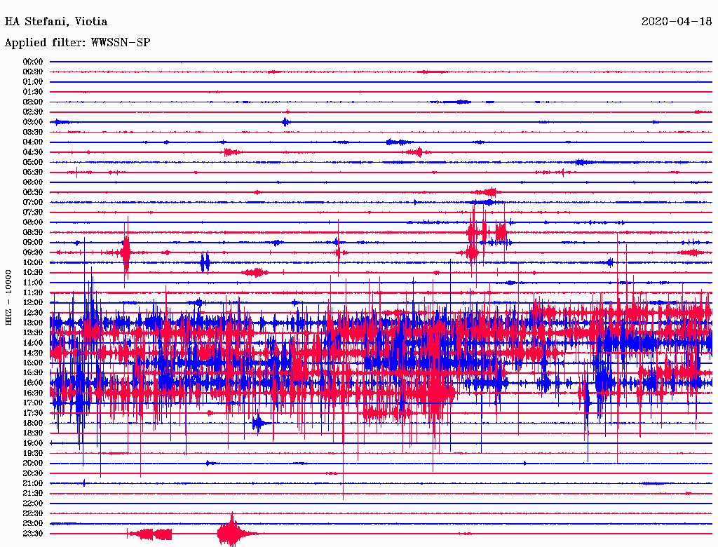Click the 12:30 time label
This screenshot has height=547, width=718.
(x=33, y=313)
